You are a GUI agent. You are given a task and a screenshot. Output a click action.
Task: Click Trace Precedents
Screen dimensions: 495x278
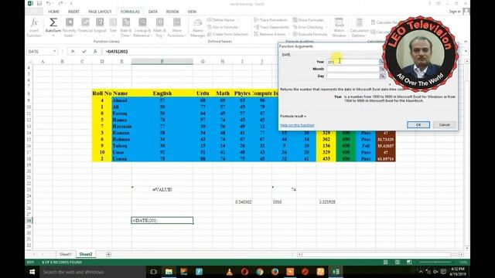click(x=271, y=20)
